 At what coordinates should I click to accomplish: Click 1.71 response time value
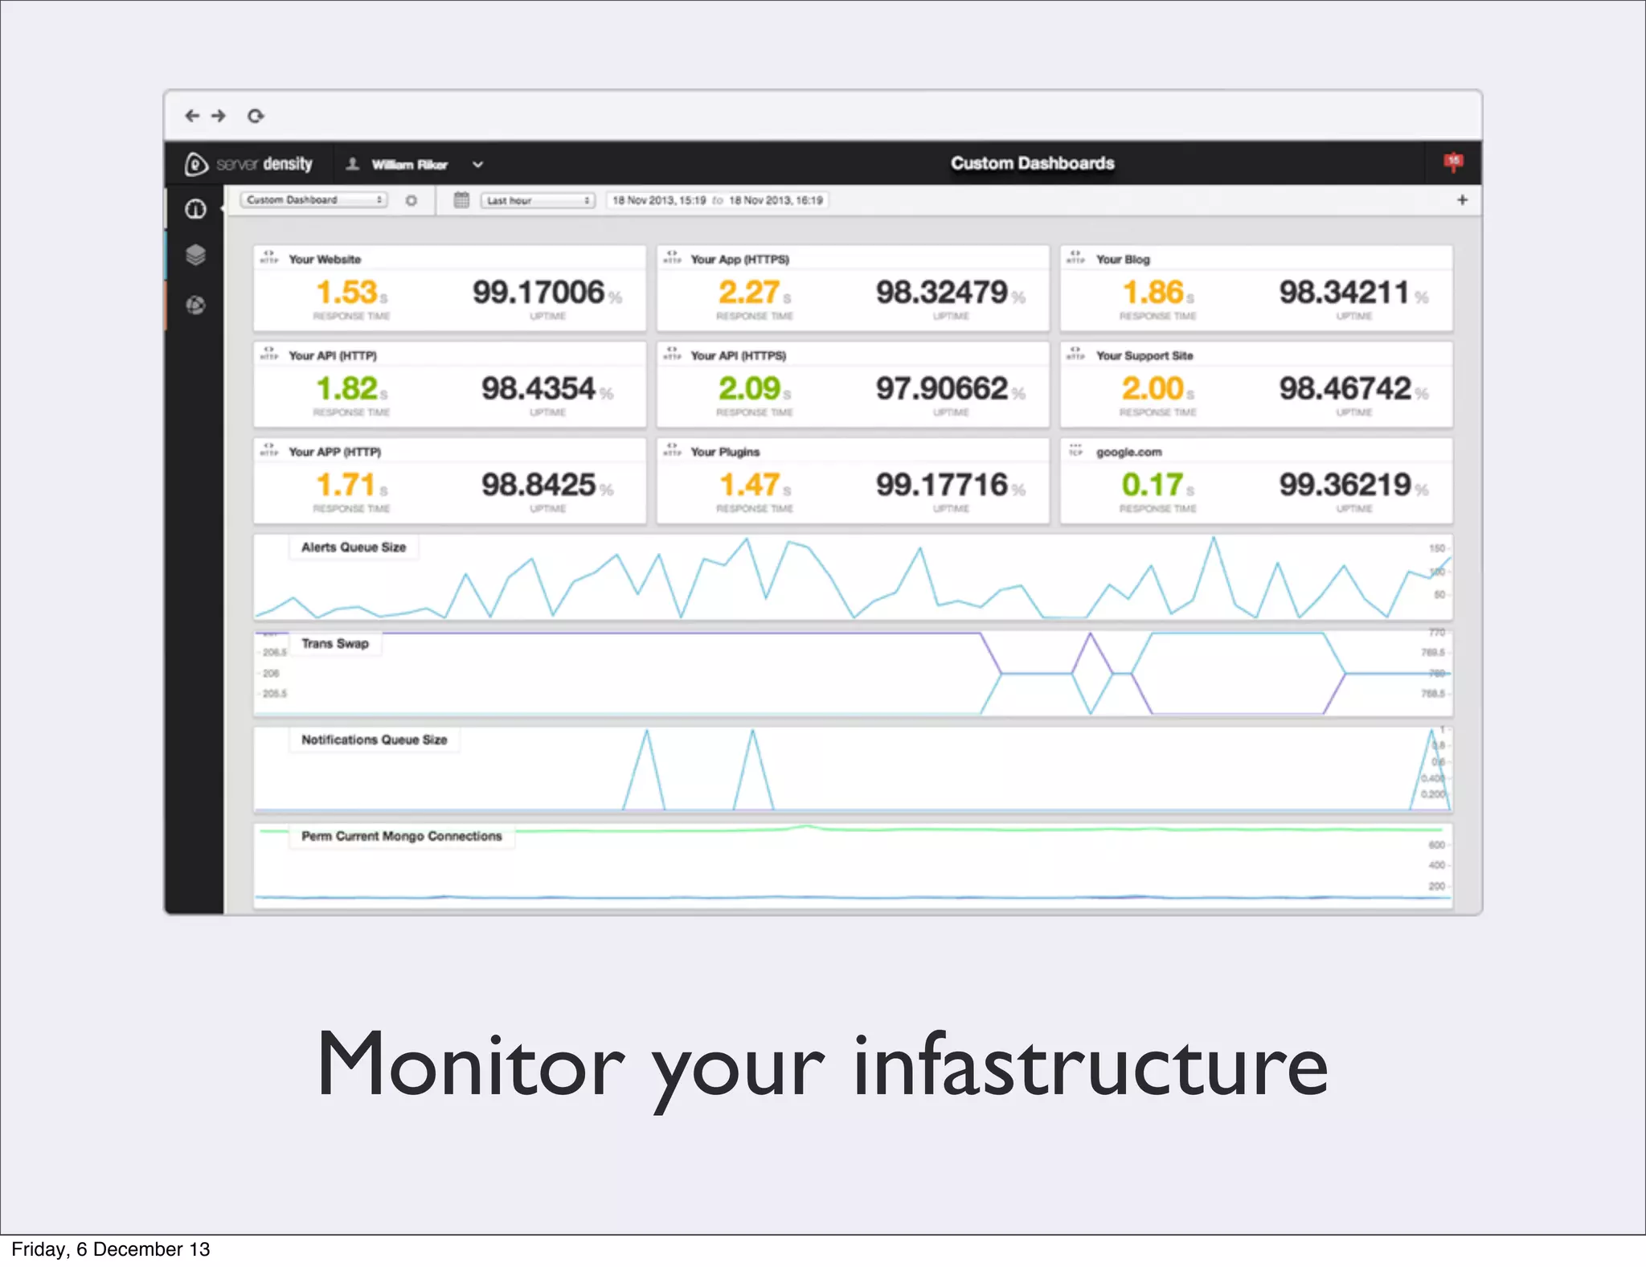pyautogui.click(x=346, y=486)
